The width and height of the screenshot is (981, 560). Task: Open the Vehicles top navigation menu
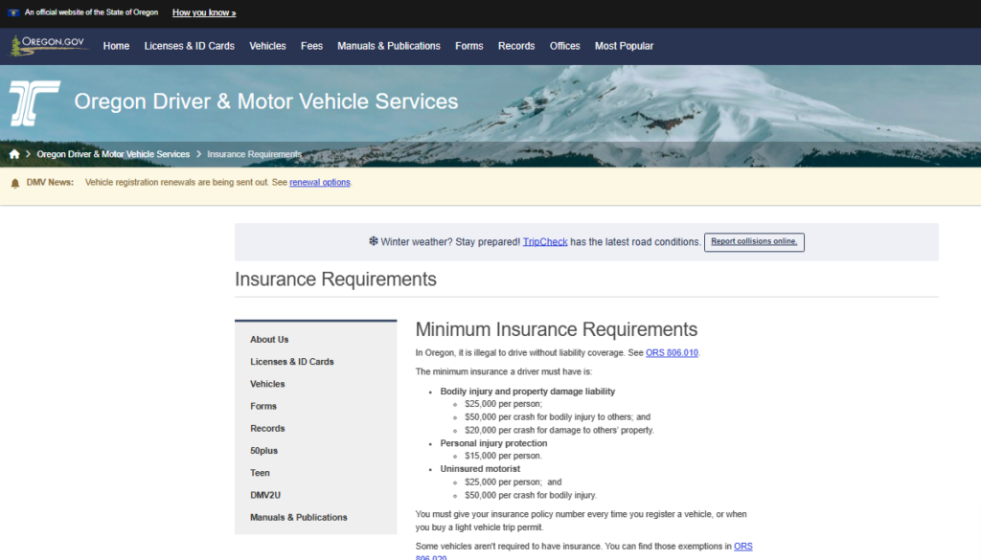267,46
